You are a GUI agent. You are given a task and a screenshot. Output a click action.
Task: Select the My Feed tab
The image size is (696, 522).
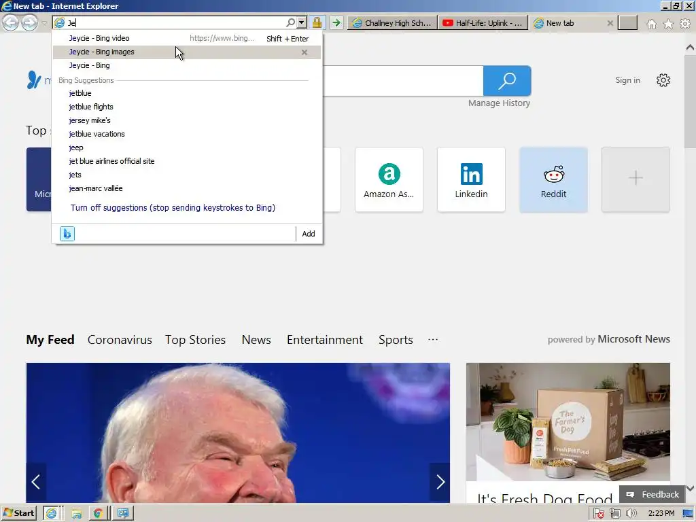click(x=50, y=340)
